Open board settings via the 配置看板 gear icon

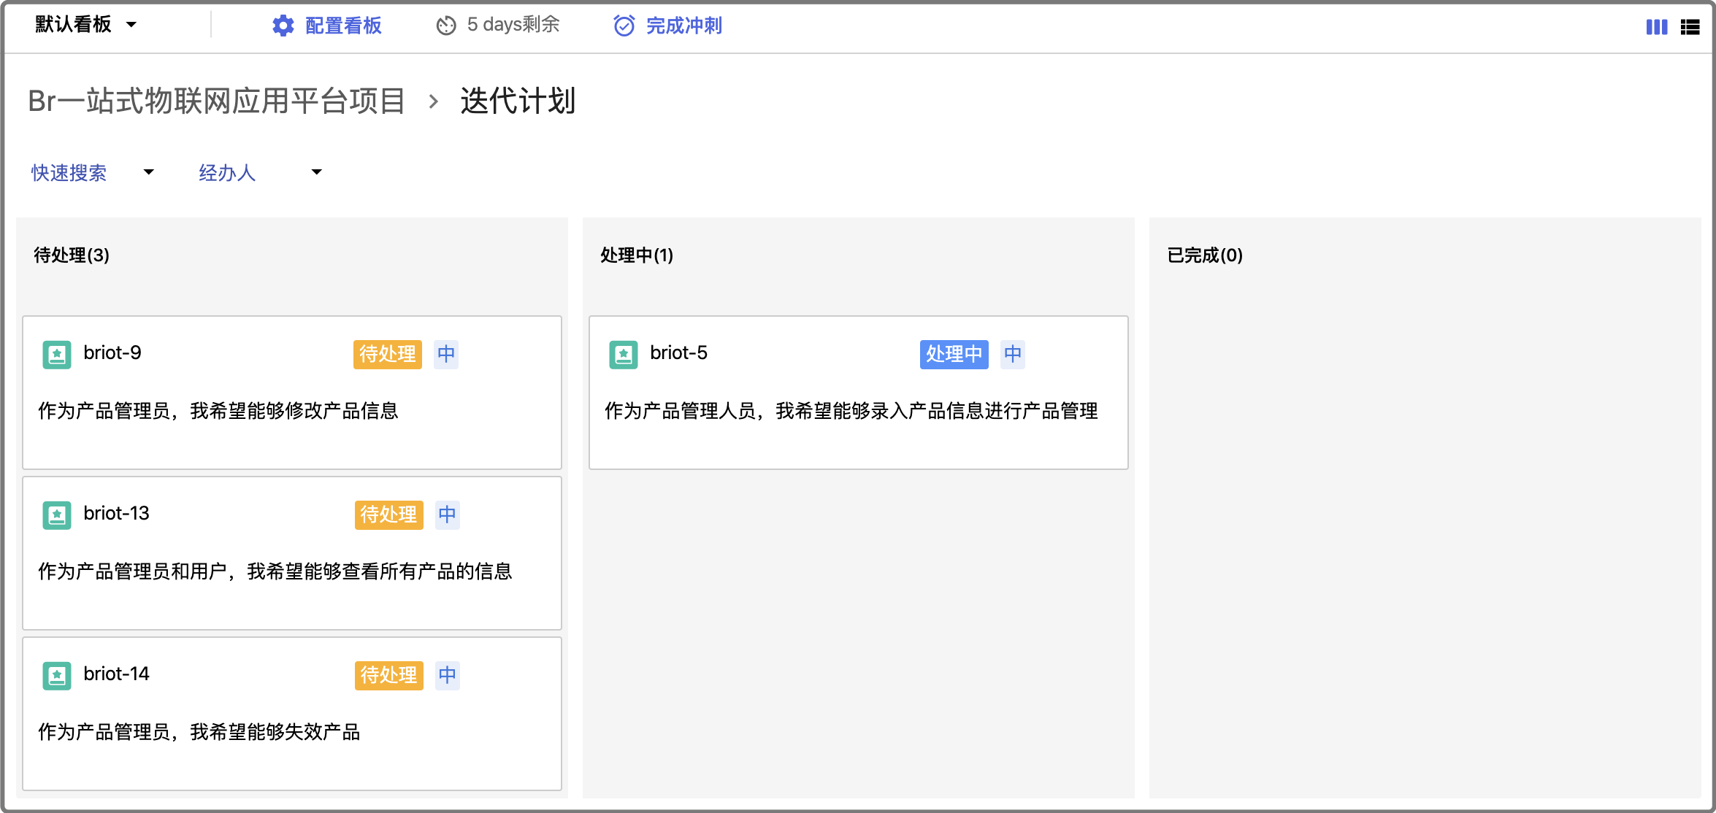click(x=284, y=26)
